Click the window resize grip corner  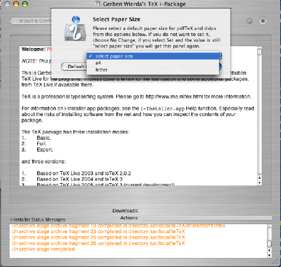click(x=275, y=261)
